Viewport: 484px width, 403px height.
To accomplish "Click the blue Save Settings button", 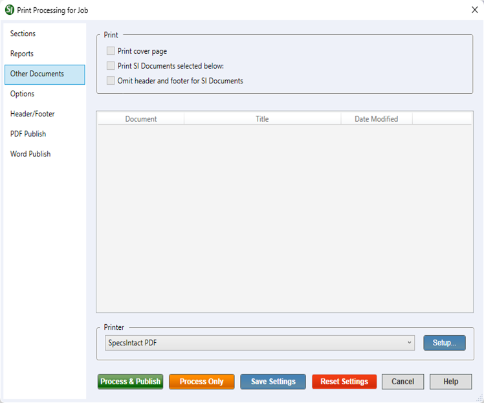I will [x=273, y=382].
